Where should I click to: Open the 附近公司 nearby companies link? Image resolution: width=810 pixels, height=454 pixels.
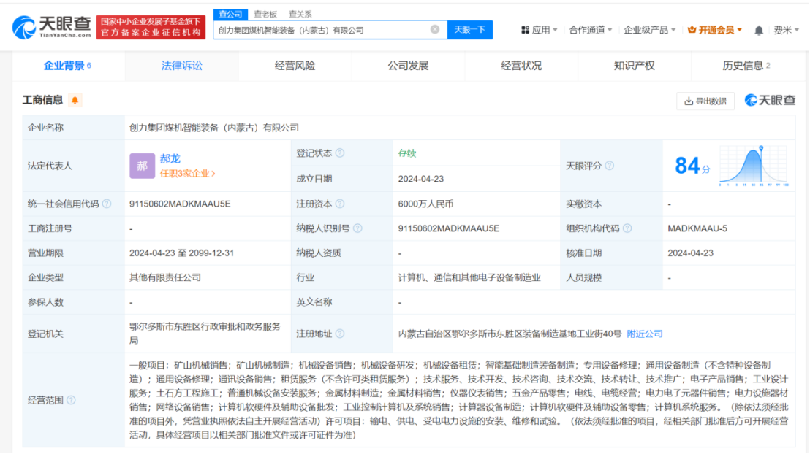pyautogui.click(x=645, y=334)
